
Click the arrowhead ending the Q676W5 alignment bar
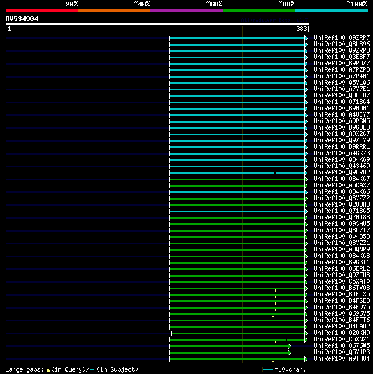[x=290, y=346]
